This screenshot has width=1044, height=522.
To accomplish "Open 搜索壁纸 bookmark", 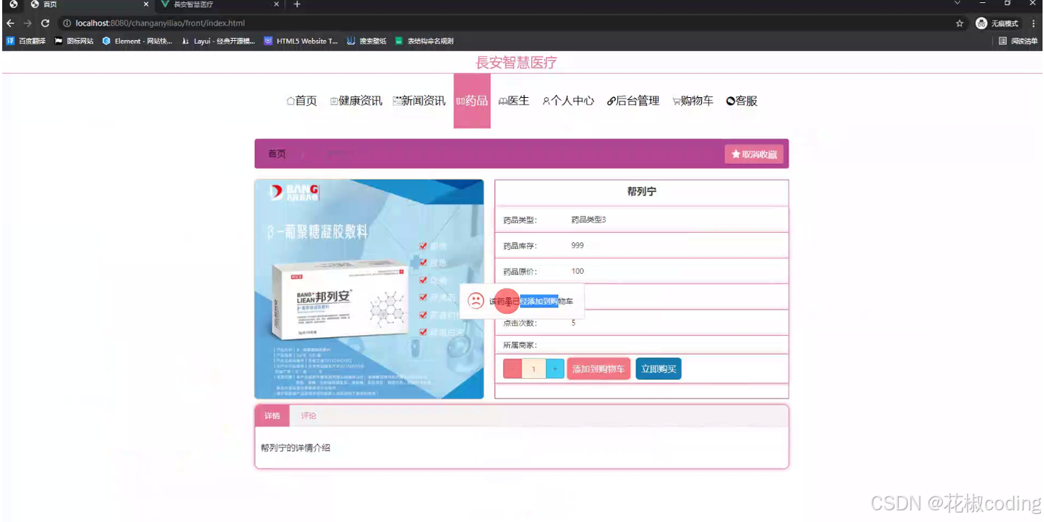I will (x=367, y=41).
